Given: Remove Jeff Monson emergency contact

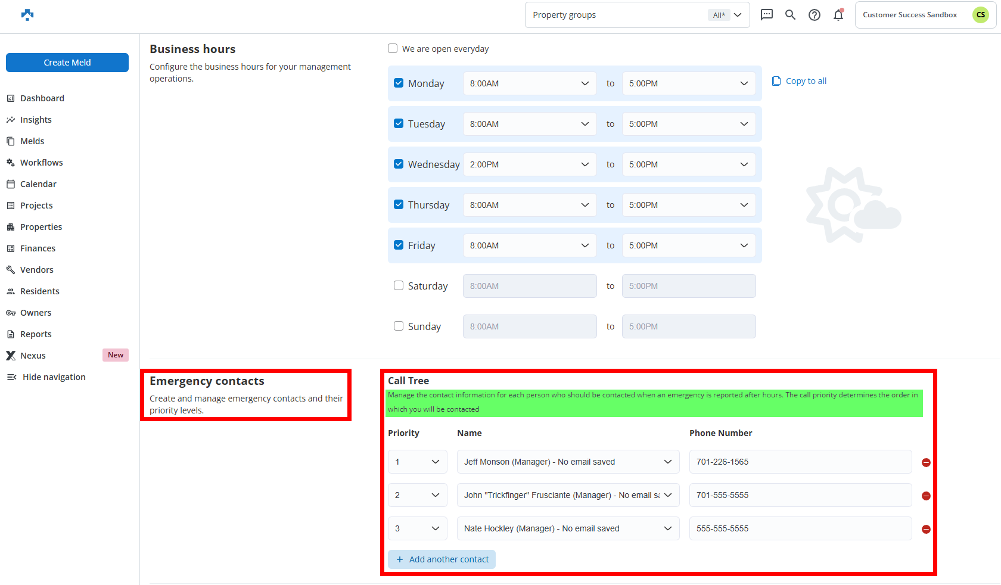Looking at the screenshot, I should tap(926, 462).
